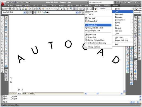The image size is (142, 107).
Task: Select the Arc draw tool
Action: [x=2, y=33]
